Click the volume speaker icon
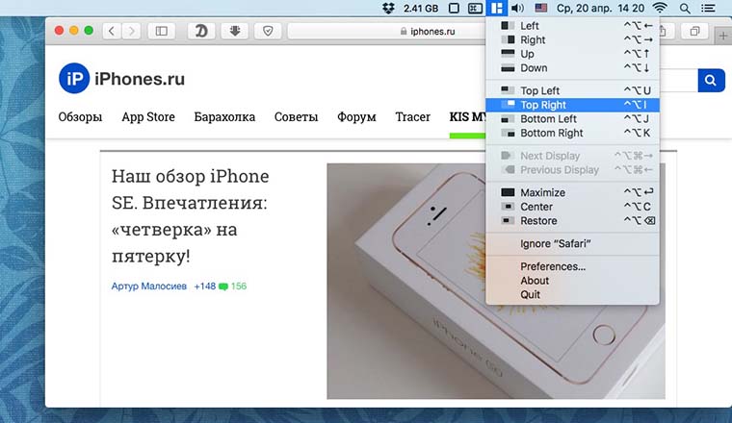 pos(517,8)
